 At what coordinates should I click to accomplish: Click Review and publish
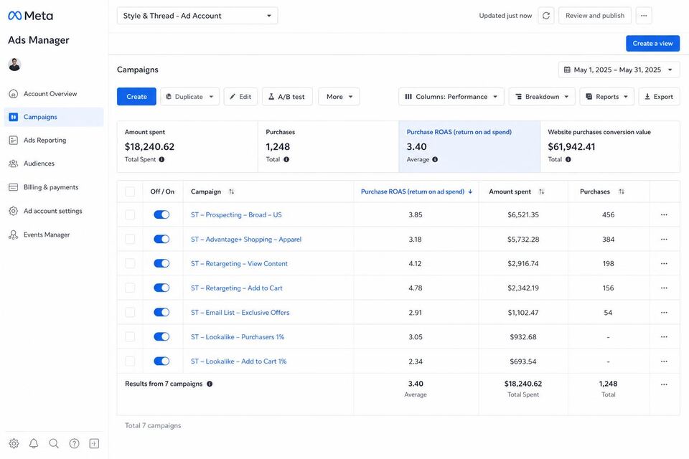tap(594, 15)
